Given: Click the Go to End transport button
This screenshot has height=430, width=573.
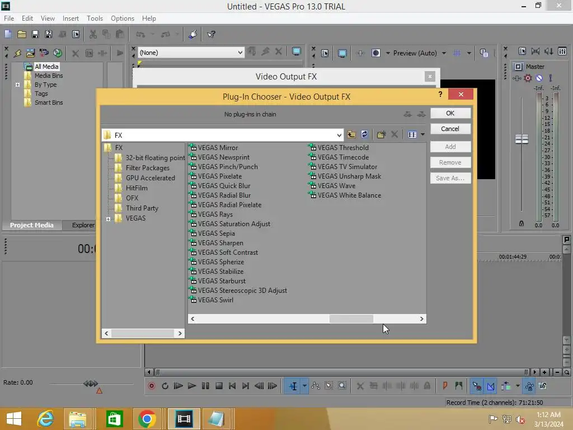Looking at the screenshot, I should click(246, 386).
